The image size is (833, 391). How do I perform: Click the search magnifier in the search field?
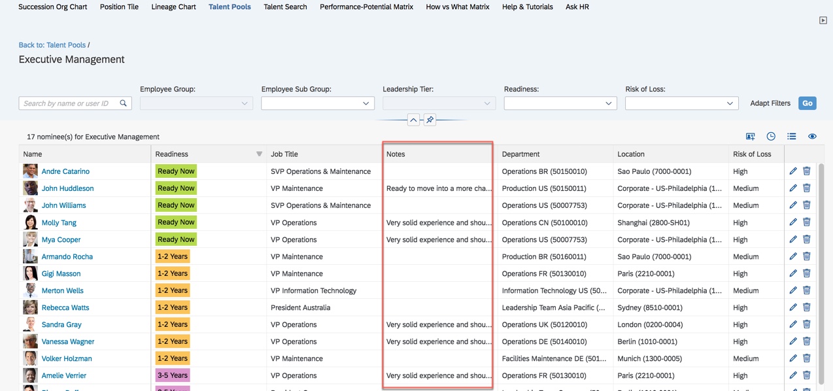click(x=123, y=103)
